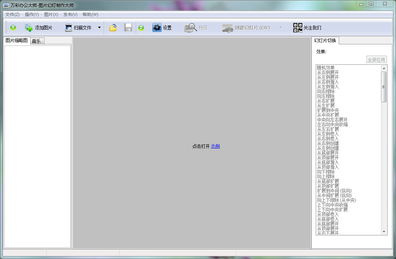Screen dimensions: 396x259
Task: Open project with the folder icon
Action: (x=113, y=28)
